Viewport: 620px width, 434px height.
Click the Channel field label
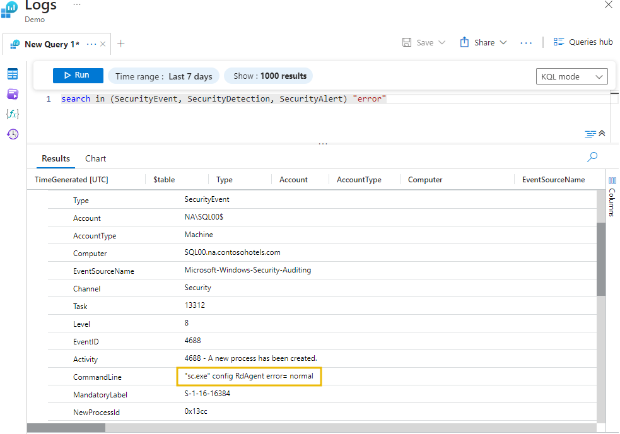(x=86, y=289)
